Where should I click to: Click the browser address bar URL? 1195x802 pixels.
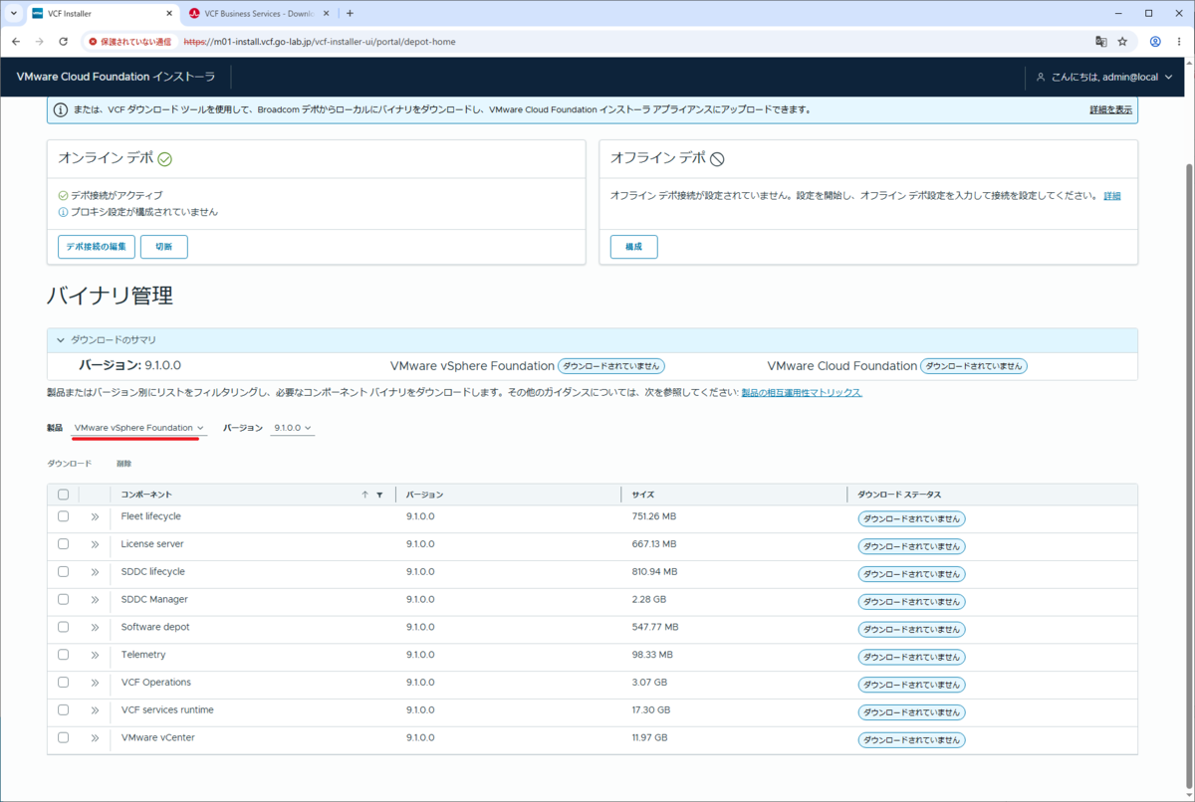(x=321, y=42)
